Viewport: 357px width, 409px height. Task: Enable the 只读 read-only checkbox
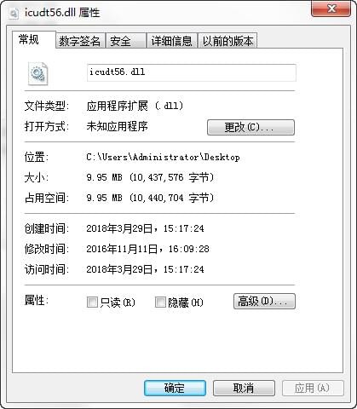coord(92,302)
